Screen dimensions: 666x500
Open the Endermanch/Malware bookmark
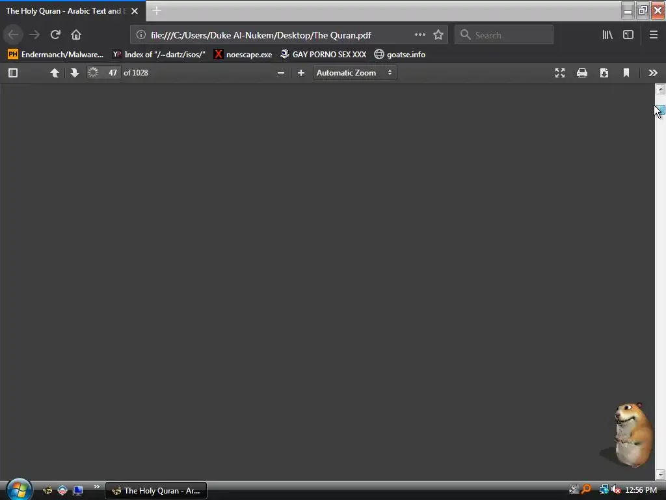coord(55,55)
